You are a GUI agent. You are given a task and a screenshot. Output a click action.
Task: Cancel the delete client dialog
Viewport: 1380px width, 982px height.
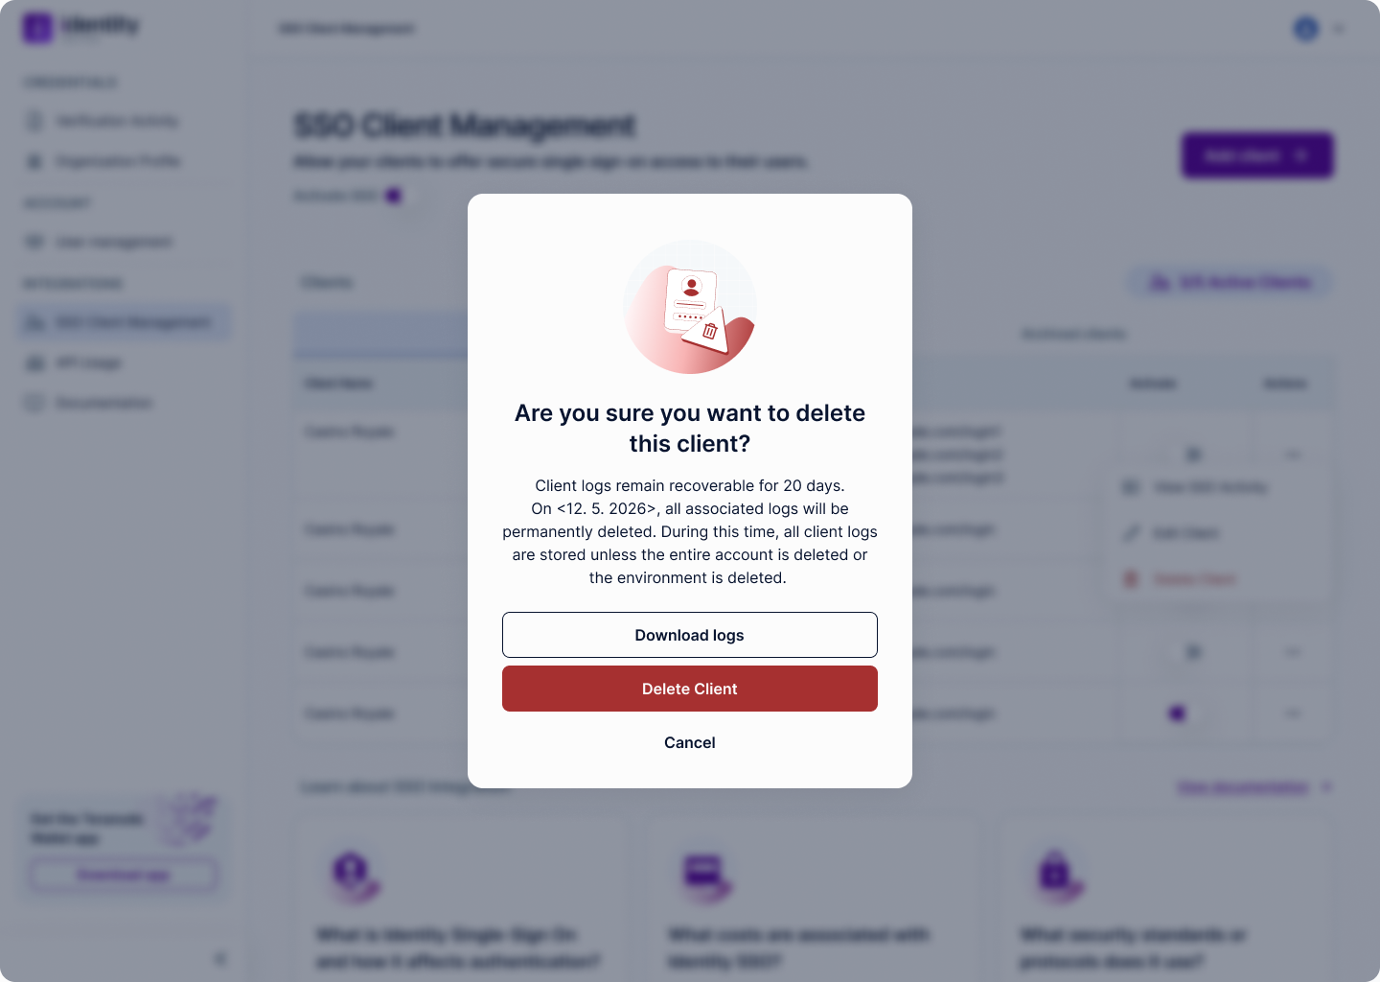pyautogui.click(x=689, y=742)
